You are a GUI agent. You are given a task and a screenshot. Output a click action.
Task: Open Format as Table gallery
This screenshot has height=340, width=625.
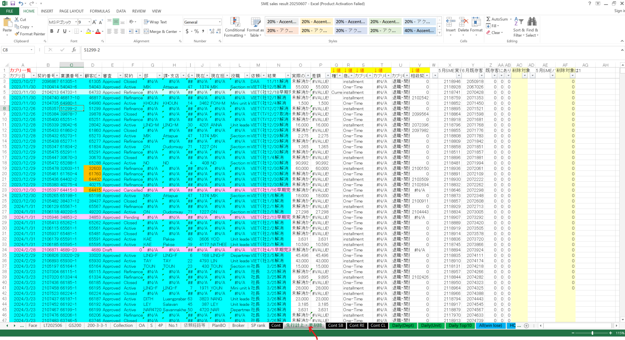(255, 27)
